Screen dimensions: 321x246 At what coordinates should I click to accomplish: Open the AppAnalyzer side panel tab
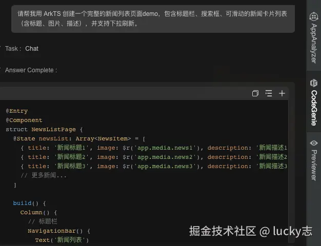click(x=314, y=37)
